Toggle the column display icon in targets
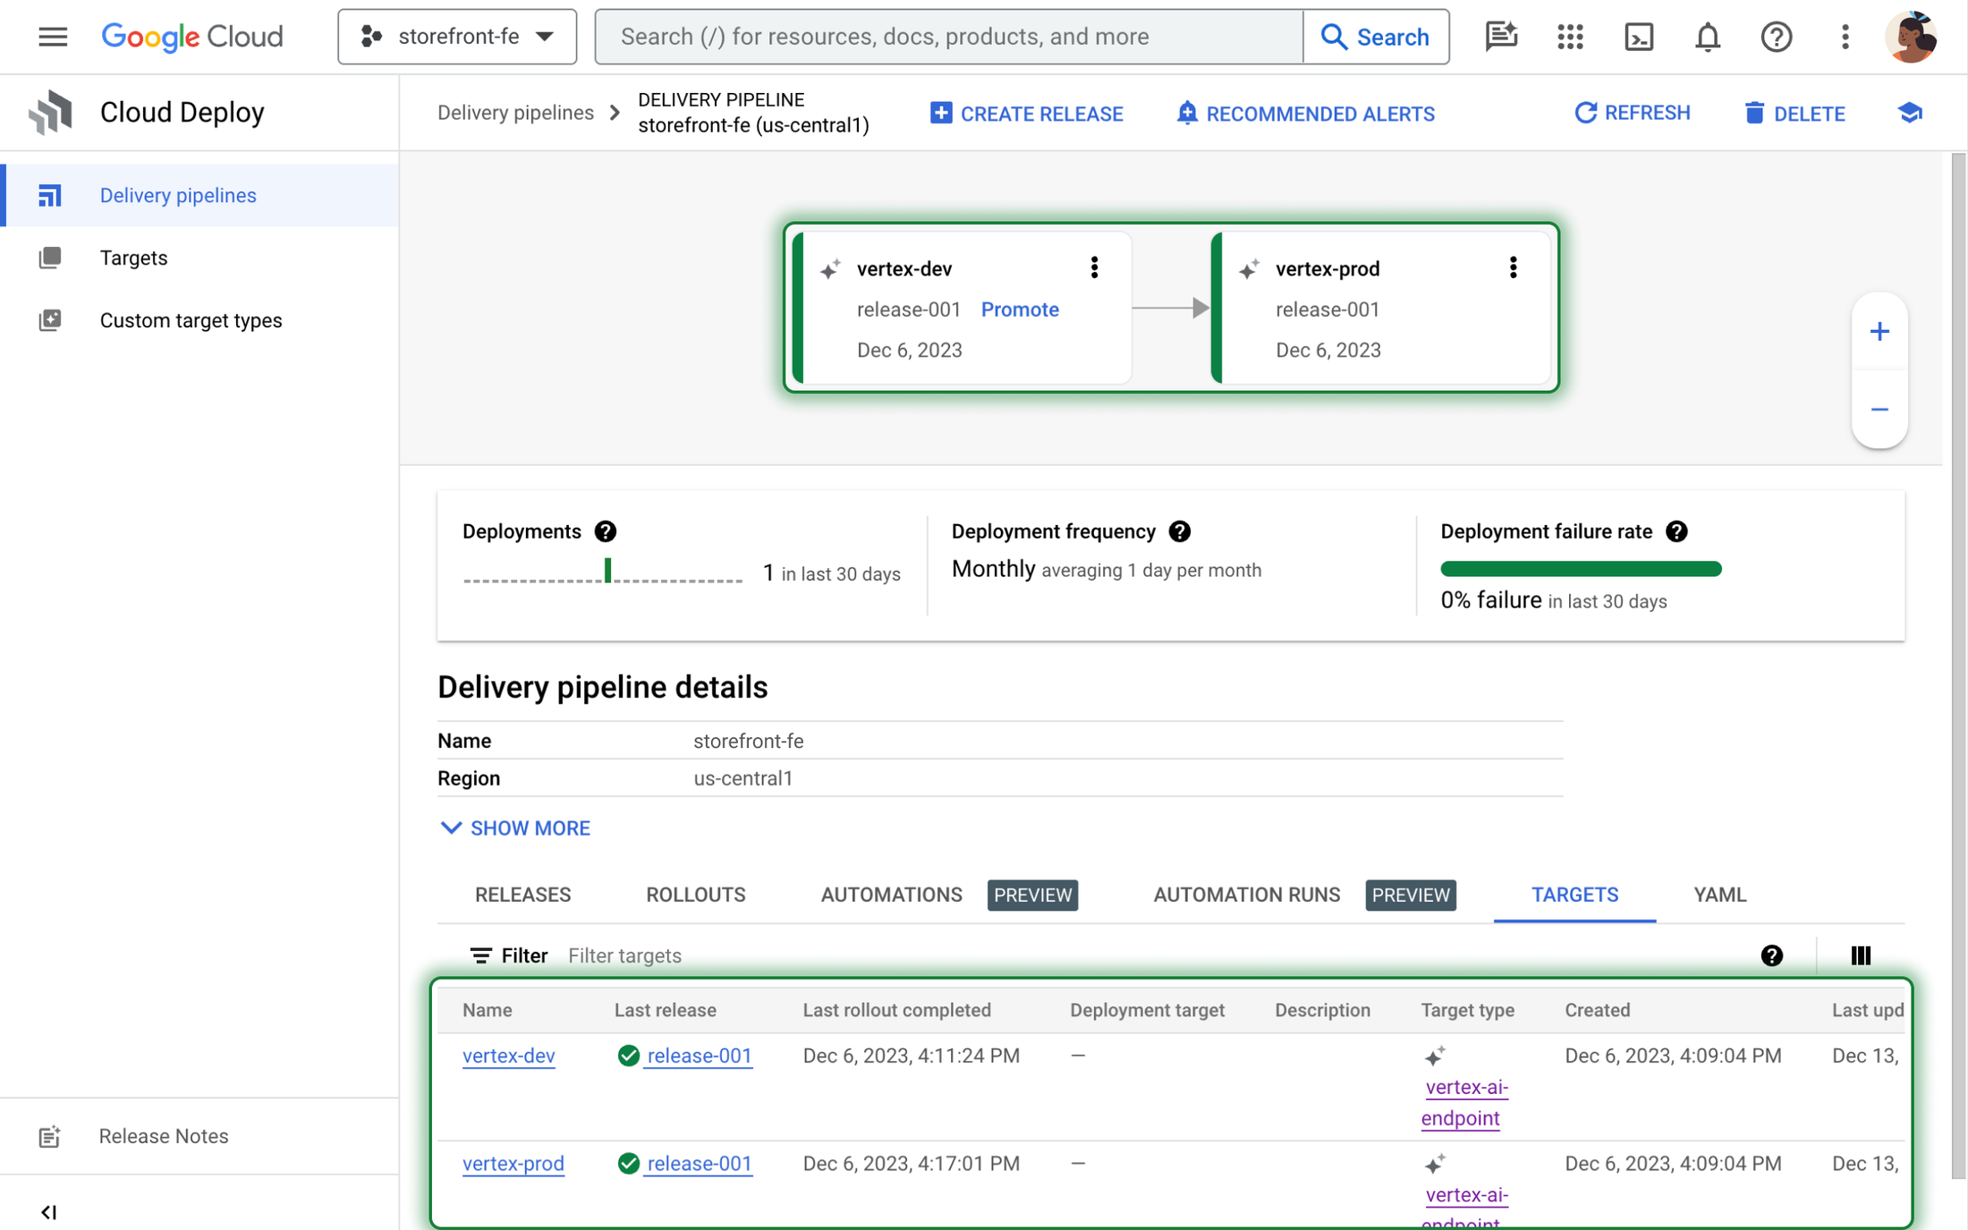Viewport: 1968px width, 1230px height. (1862, 955)
